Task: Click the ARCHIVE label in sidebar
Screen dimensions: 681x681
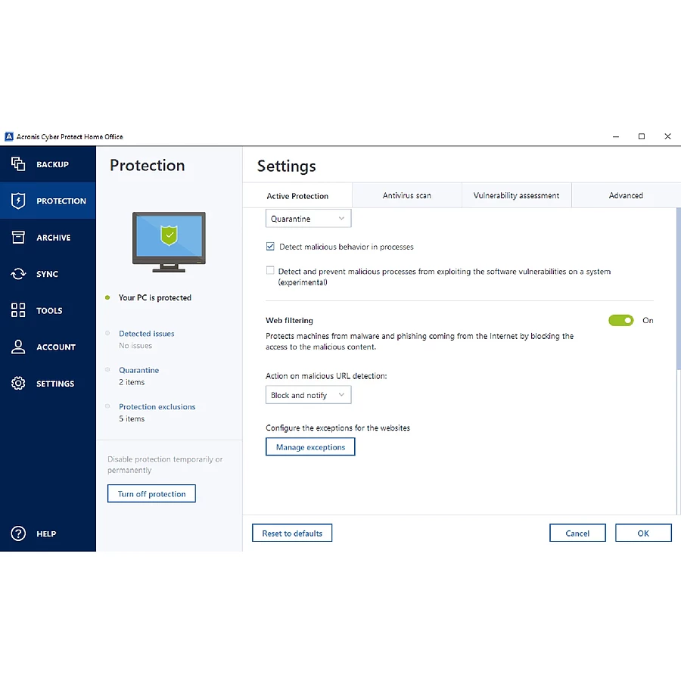Action: click(54, 238)
